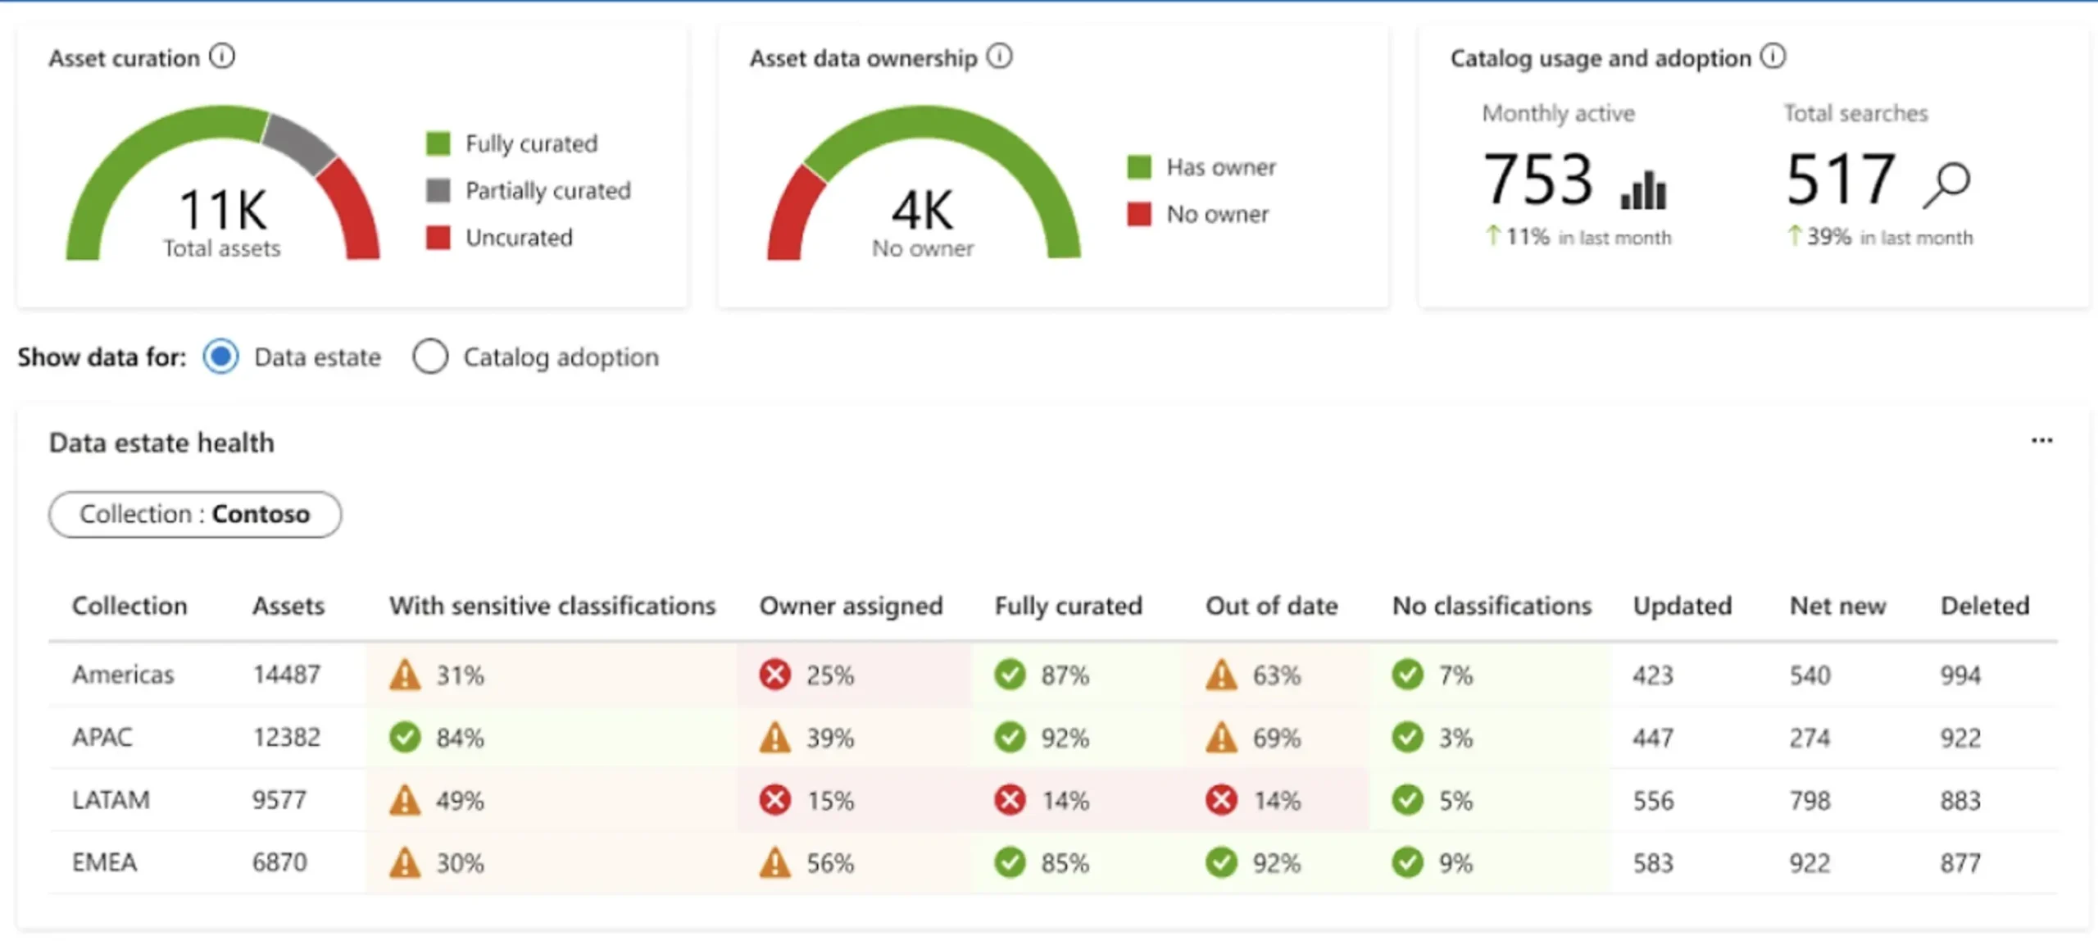Sort by the Assets column header
2098x941 pixels.
pos(288,606)
